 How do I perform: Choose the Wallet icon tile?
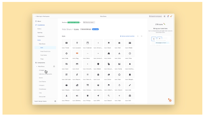[130, 43]
